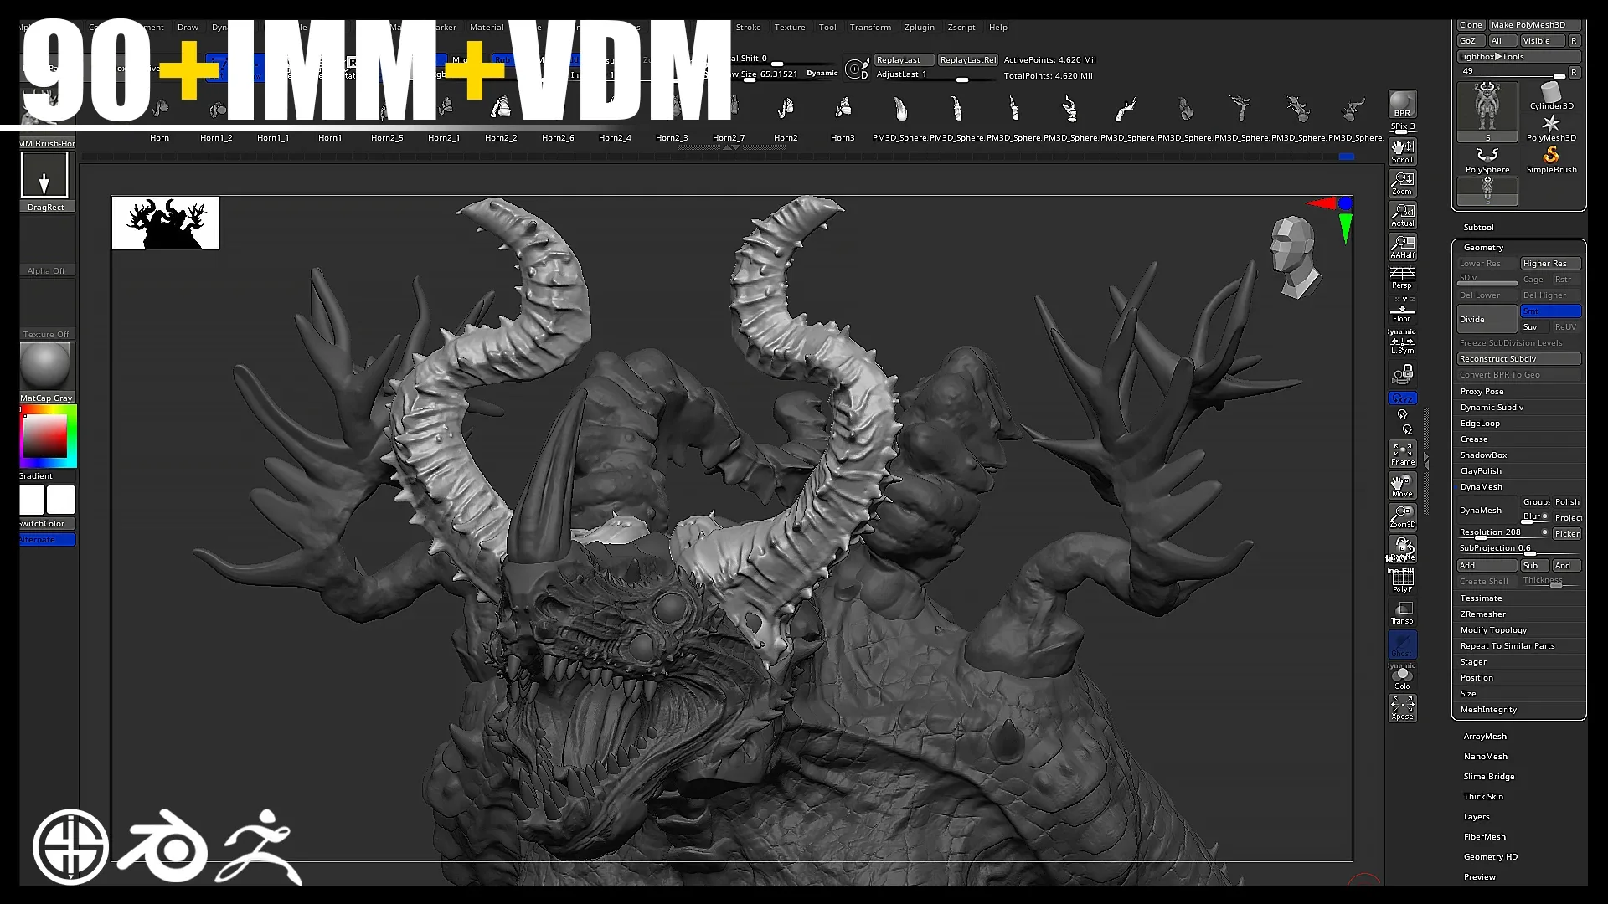Expand the NanoMesh section
Image resolution: width=1608 pixels, height=904 pixels.
[x=1485, y=757]
